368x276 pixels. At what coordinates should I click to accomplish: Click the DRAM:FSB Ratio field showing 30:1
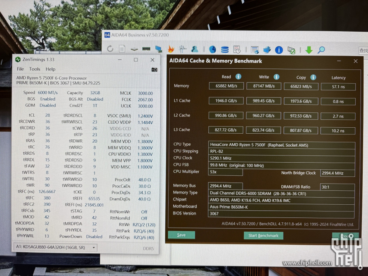pos(337,187)
